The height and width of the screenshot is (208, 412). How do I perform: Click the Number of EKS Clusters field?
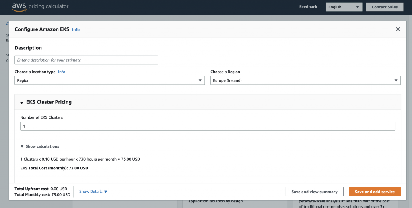click(x=207, y=126)
